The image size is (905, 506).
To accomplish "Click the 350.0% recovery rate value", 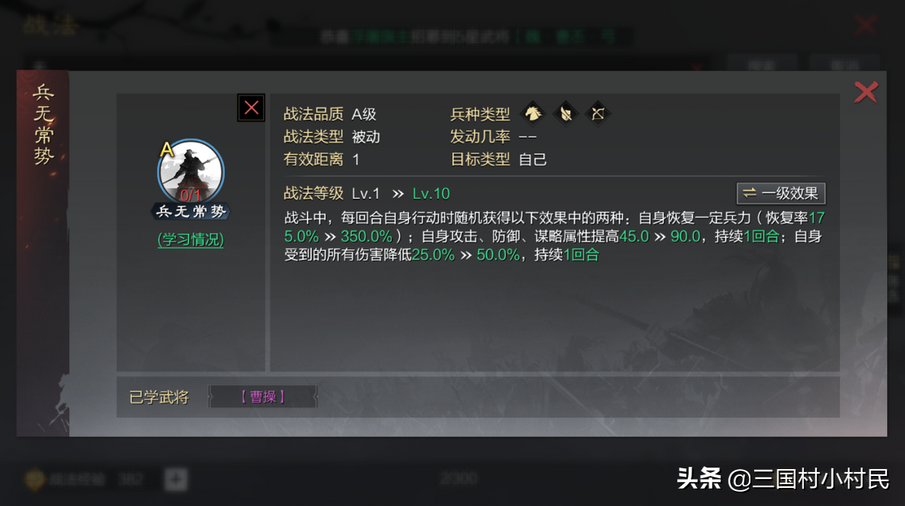I will click(x=367, y=236).
